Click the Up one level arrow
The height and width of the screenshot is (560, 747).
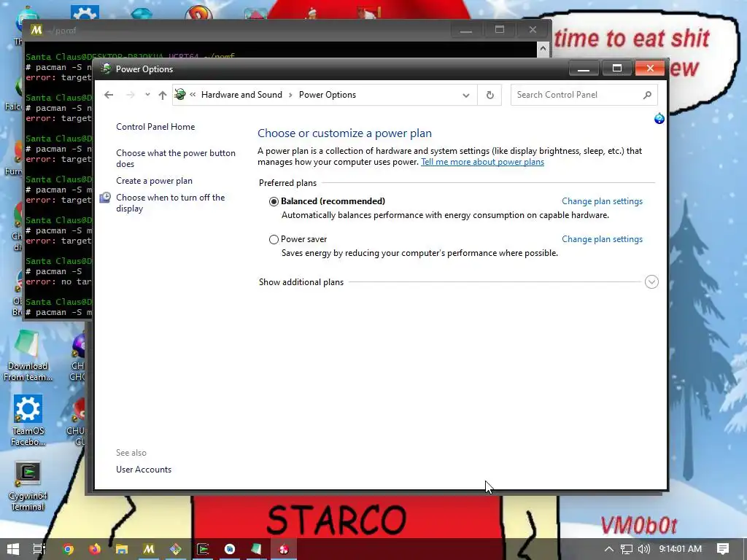(163, 95)
